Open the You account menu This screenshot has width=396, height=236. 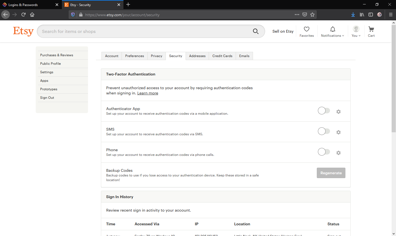(x=356, y=32)
